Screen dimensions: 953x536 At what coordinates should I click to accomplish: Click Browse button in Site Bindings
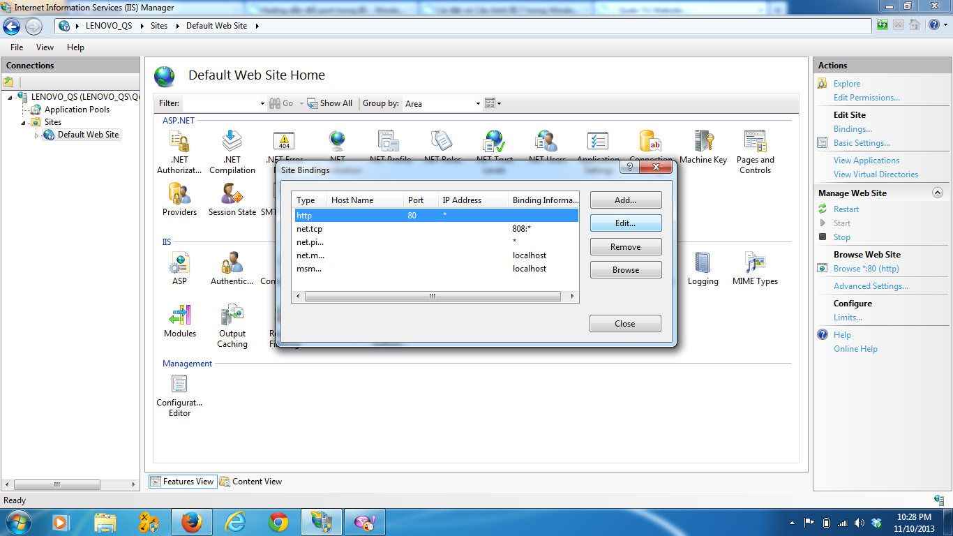coord(626,270)
